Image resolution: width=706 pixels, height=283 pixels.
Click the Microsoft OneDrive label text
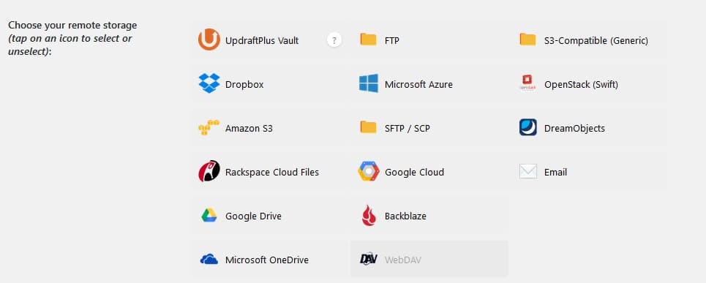[267, 260]
